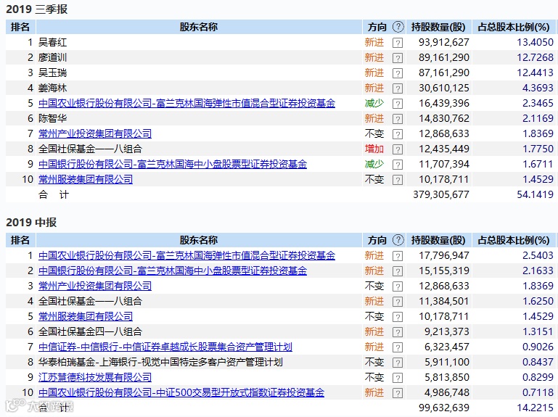This screenshot has height=417, width=558.
Task: Click 占总股本比例(%) header in 2019 中报 table
Action: (514, 240)
